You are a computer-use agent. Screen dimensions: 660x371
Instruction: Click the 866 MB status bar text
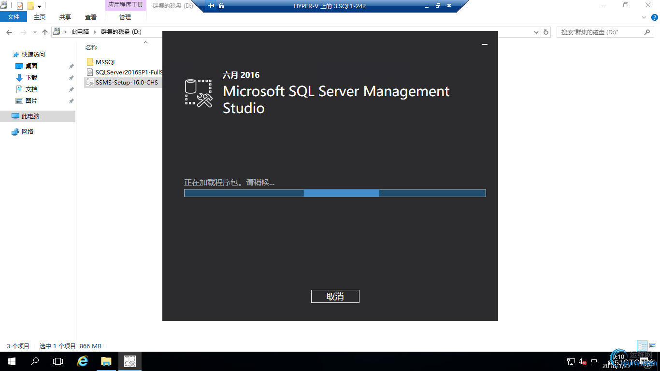pos(90,346)
